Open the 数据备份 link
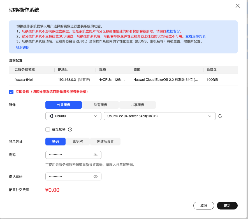This screenshot has height=219, width=248. tap(173, 31)
